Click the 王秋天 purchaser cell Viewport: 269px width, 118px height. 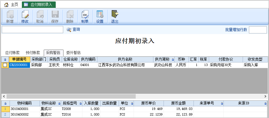tap(55, 65)
